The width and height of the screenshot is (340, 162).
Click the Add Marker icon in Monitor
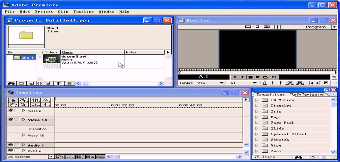pyautogui.click(x=265, y=83)
